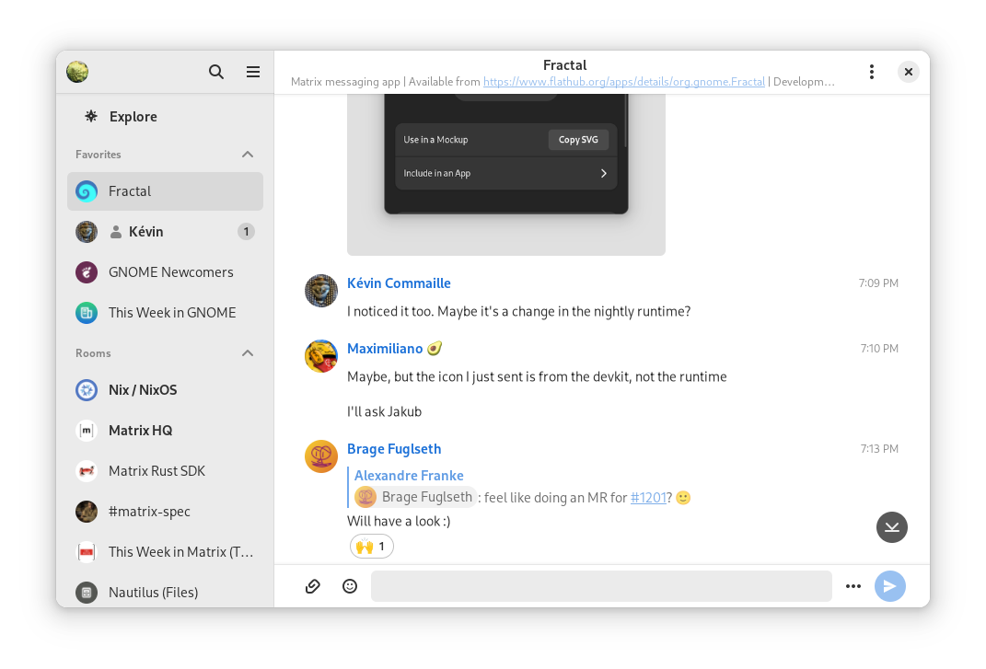Open the hamburger main menu

click(253, 72)
